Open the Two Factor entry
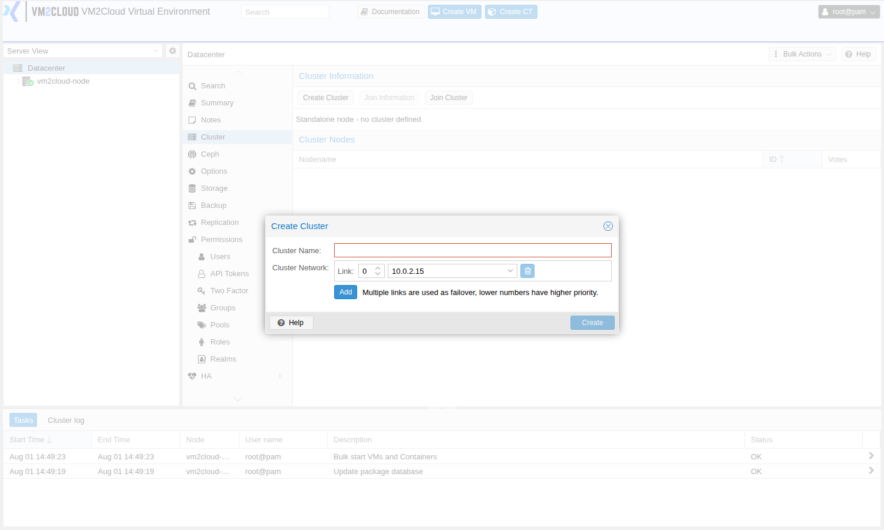Screen dimensions: 884x530 229,291
